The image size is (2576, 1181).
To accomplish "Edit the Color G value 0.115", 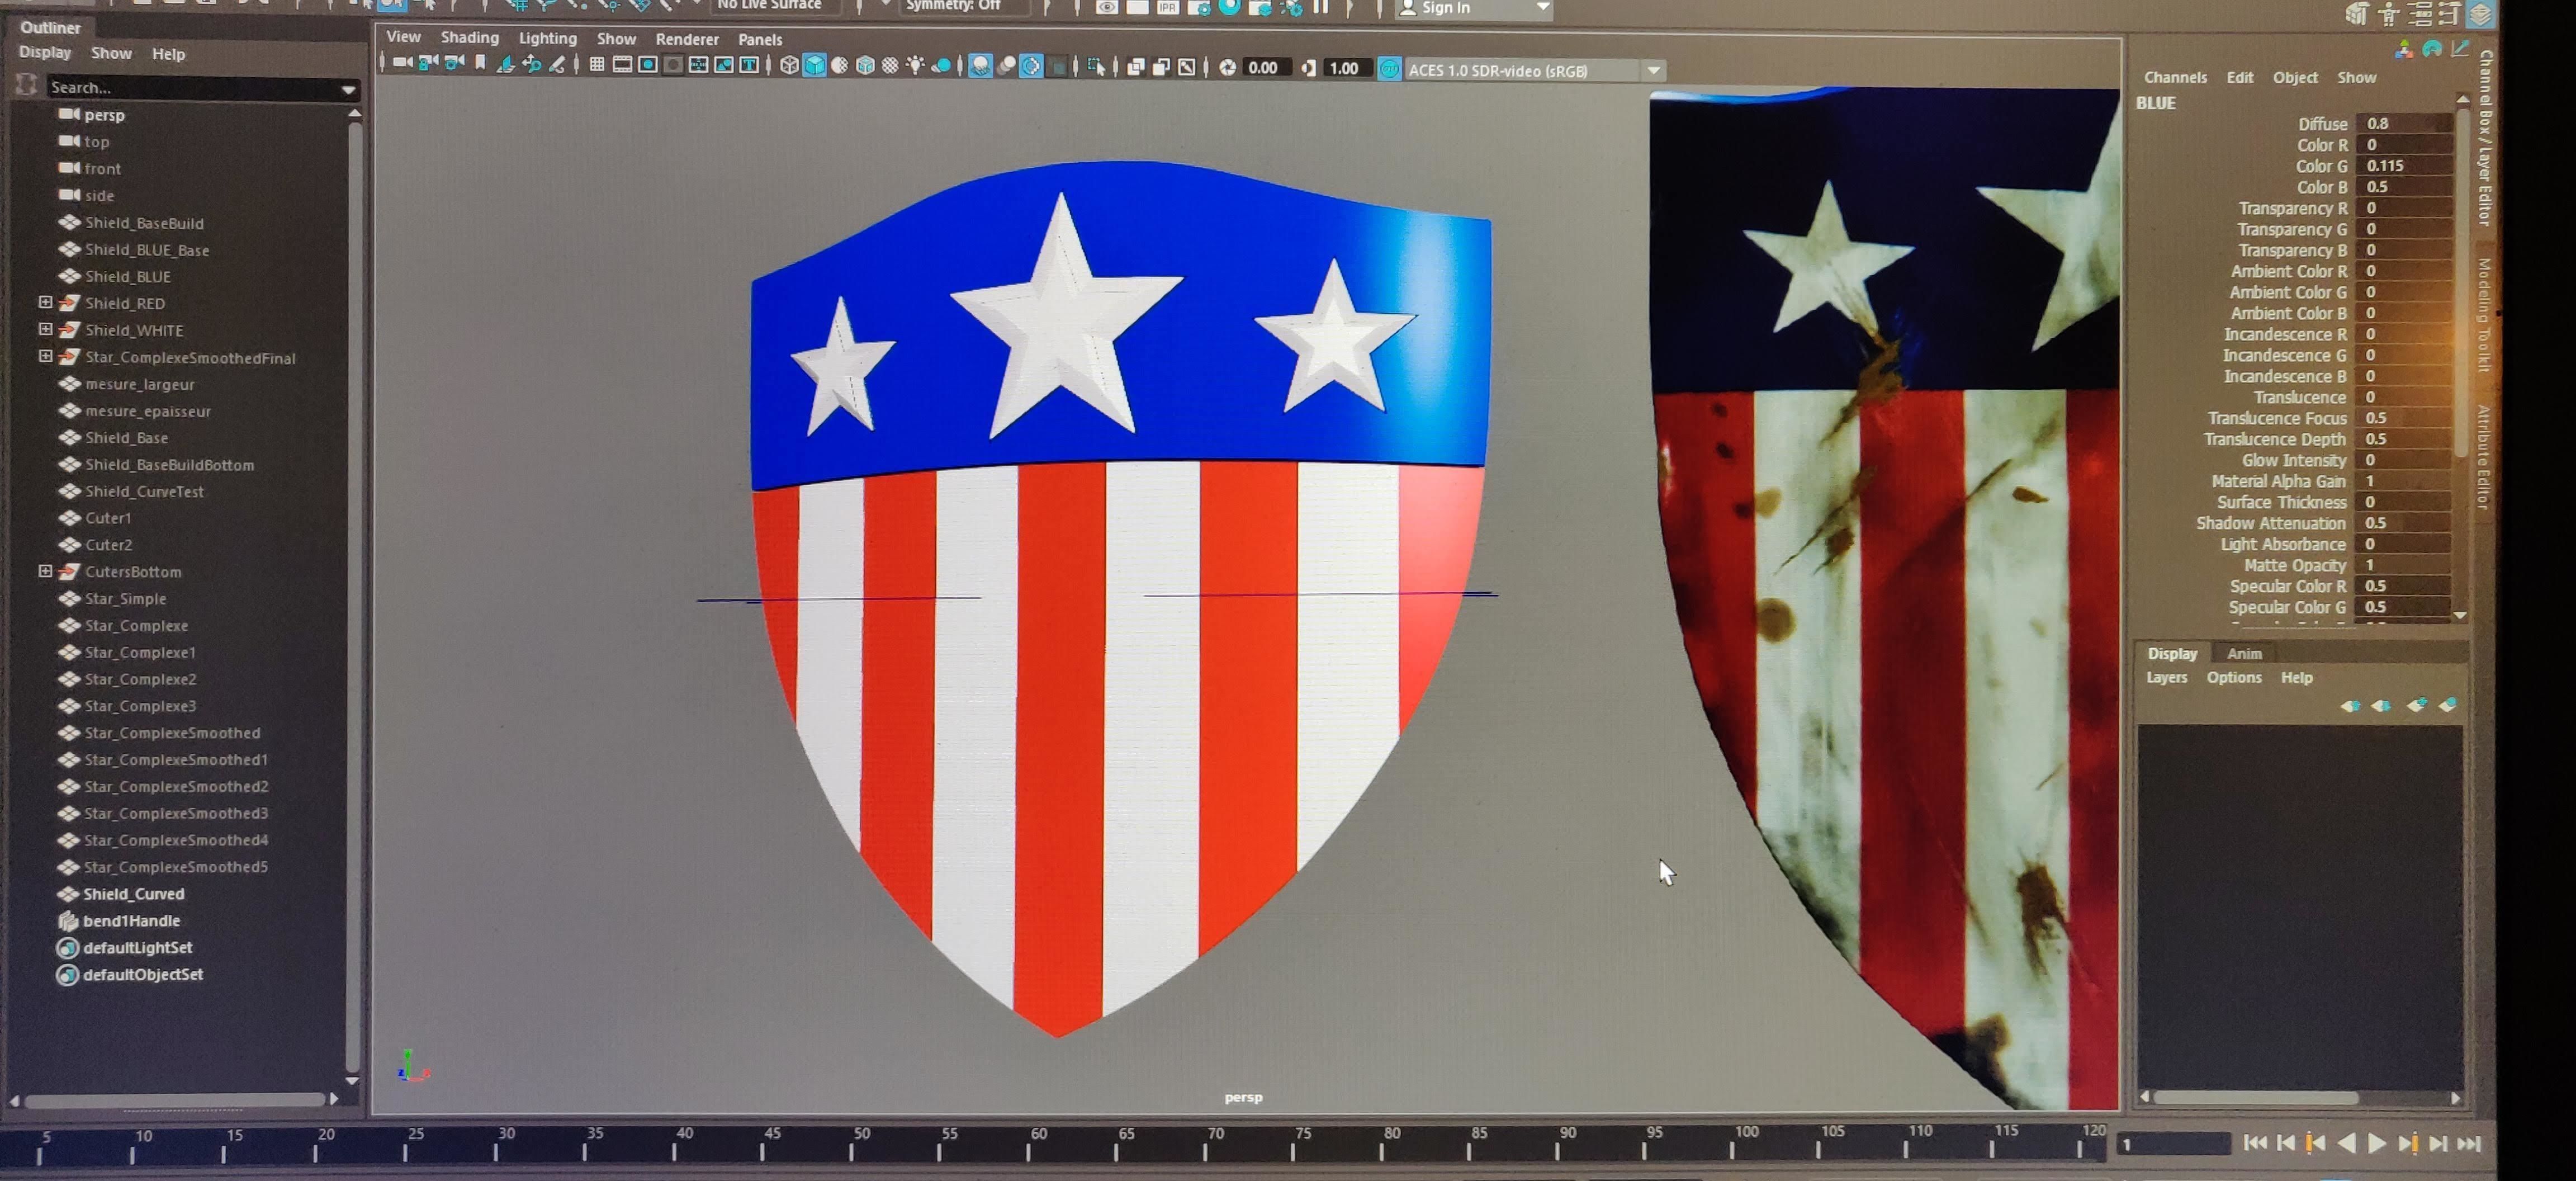I will coord(2403,165).
